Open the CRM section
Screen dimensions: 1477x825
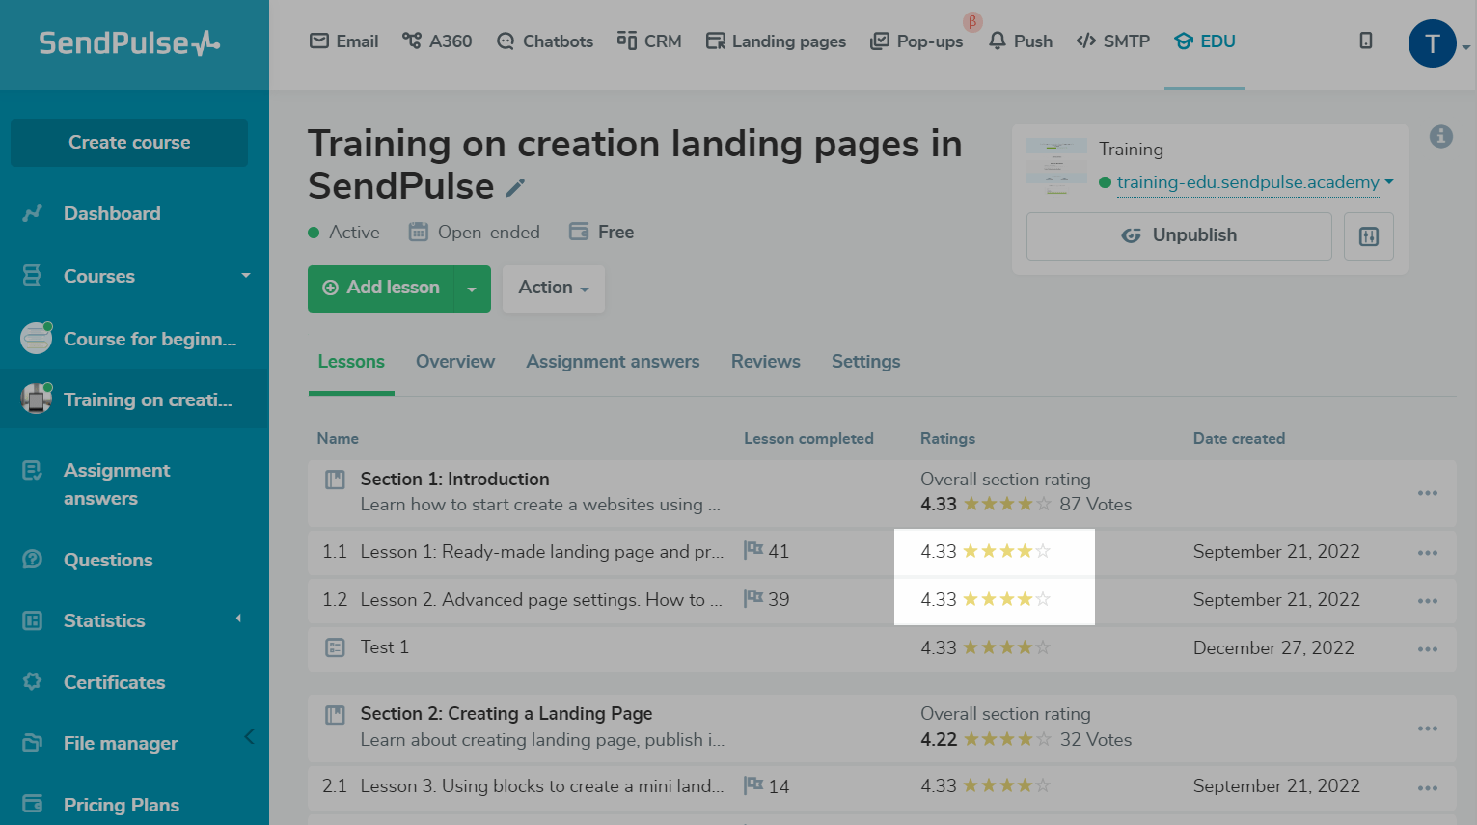(x=649, y=41)
